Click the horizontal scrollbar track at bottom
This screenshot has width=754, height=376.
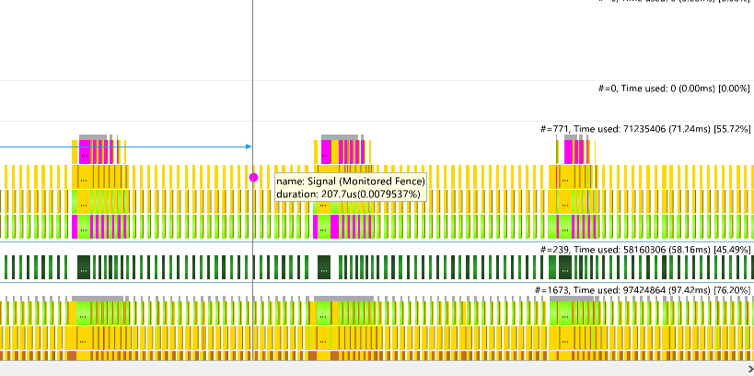click(373, 370)
